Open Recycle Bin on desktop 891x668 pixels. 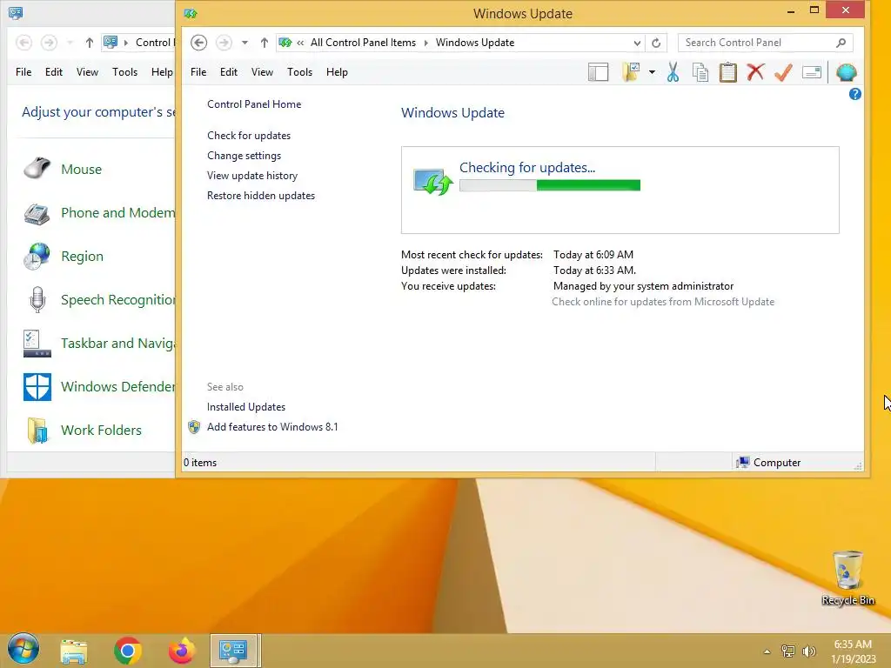click(847, 578)
